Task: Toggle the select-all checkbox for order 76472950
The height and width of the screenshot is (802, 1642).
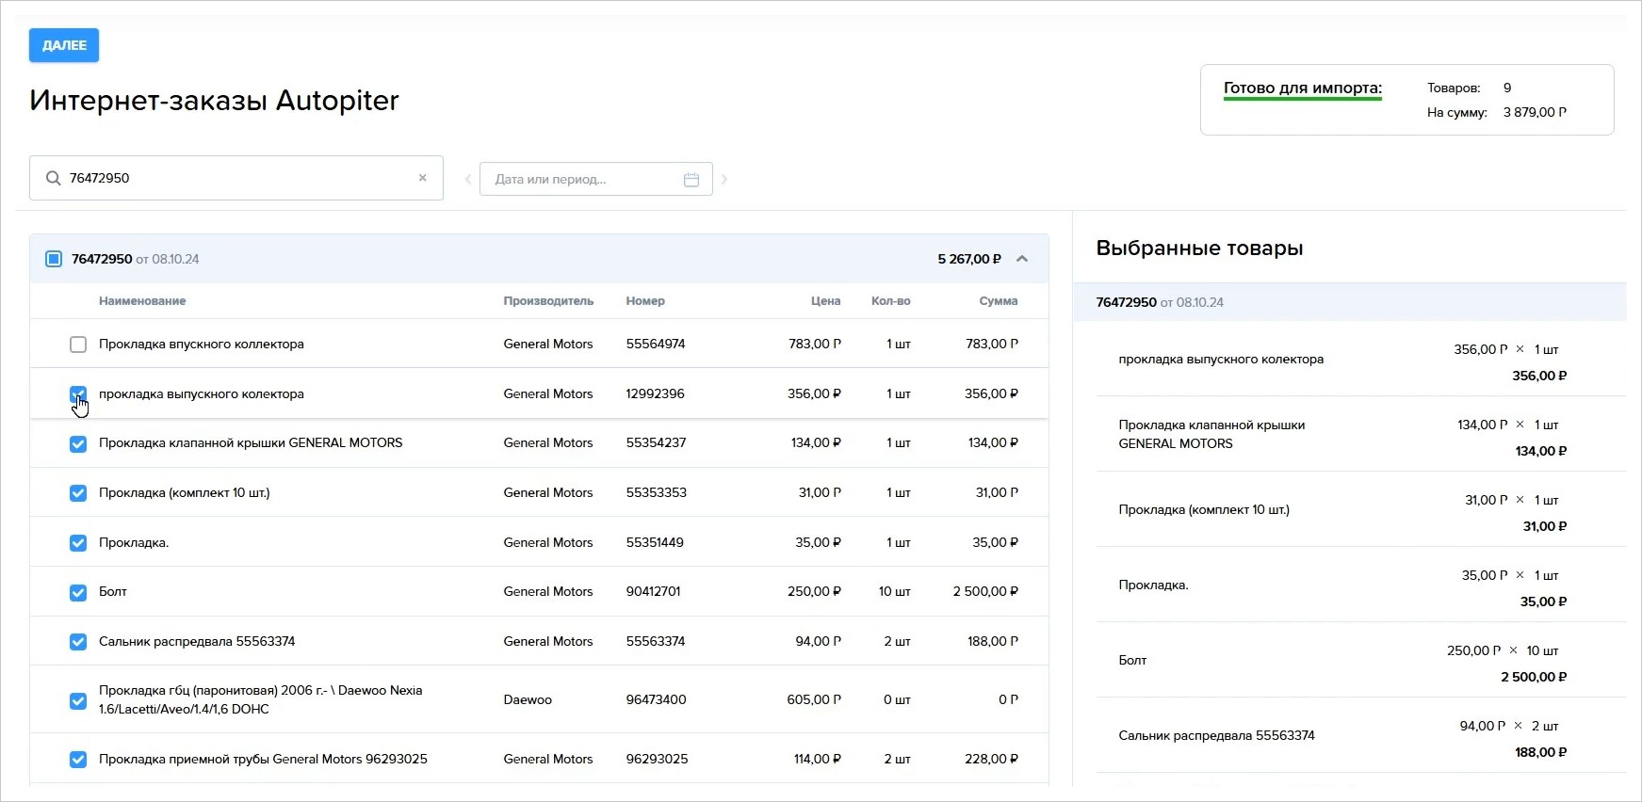Action: [x=54, y=259]
